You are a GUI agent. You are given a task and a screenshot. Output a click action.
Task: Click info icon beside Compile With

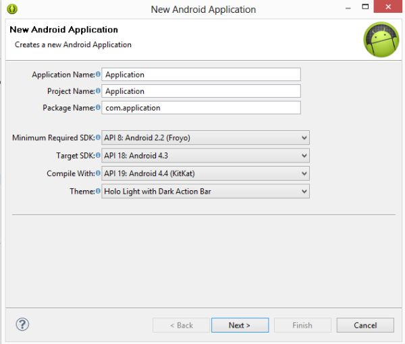click(98, 173)
